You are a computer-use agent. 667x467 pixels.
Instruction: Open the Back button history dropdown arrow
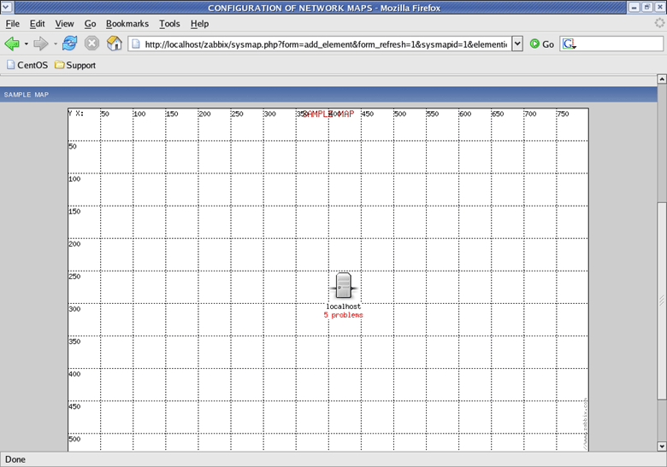click(x=26, y=44)
